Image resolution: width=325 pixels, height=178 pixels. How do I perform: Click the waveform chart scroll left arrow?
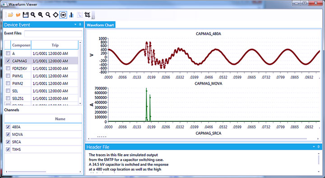(89, 139)
